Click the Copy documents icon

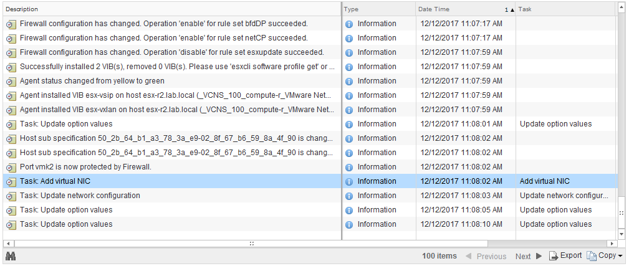pos(592,256)
